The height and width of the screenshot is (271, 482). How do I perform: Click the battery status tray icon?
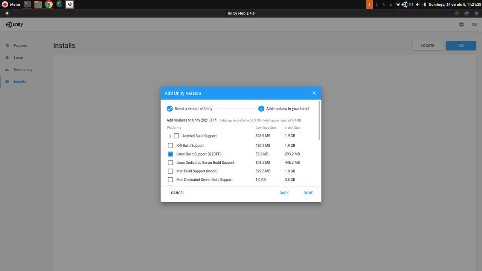pos(424,5)
